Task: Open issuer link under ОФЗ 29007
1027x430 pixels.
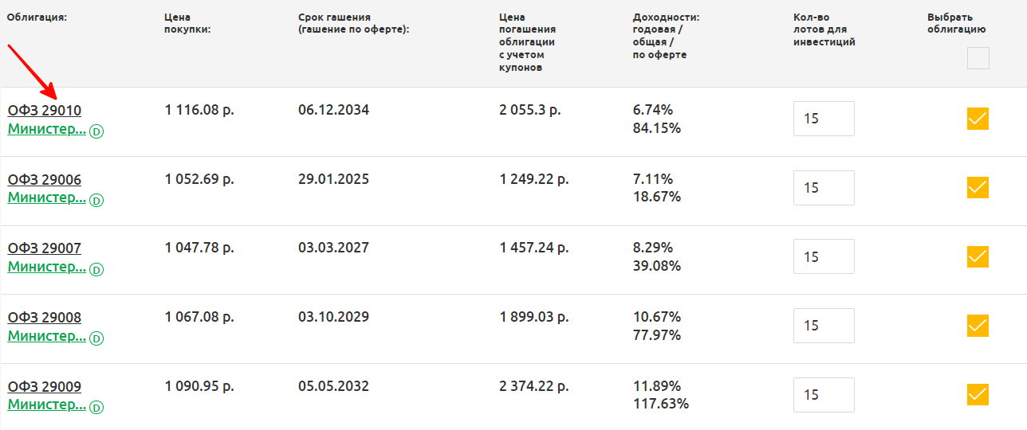Action: [x=46, y=268]
